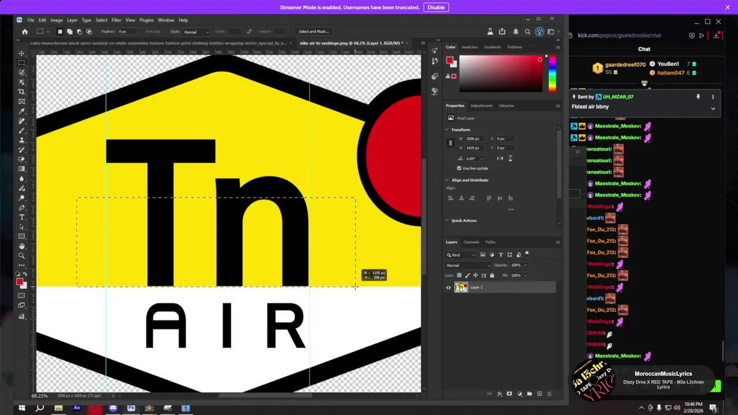Click the Width W input field
Screen dimensions: 738x415
[x=476, y=139]
